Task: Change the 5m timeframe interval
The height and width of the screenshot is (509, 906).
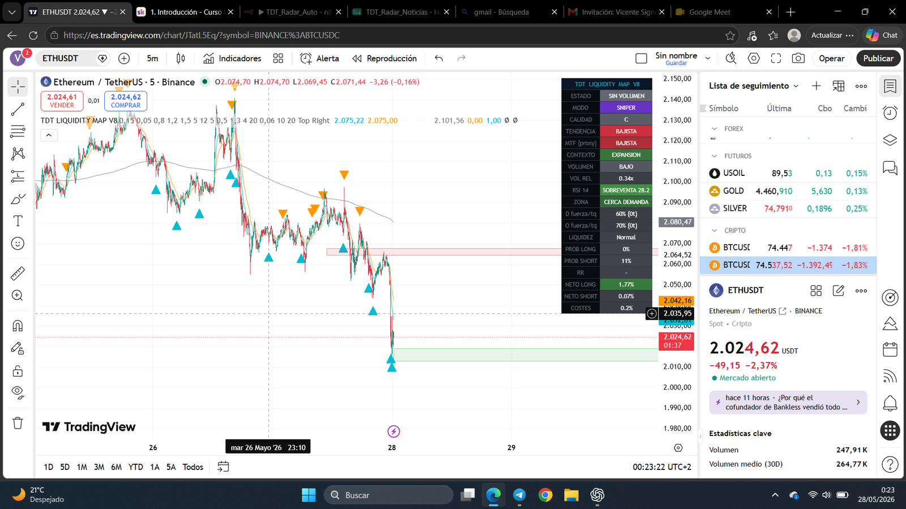Action: [x=152, y=58]
